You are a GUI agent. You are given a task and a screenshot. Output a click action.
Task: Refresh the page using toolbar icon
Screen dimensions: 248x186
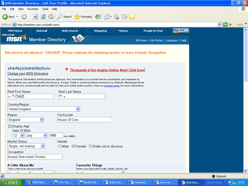point(43,17)
